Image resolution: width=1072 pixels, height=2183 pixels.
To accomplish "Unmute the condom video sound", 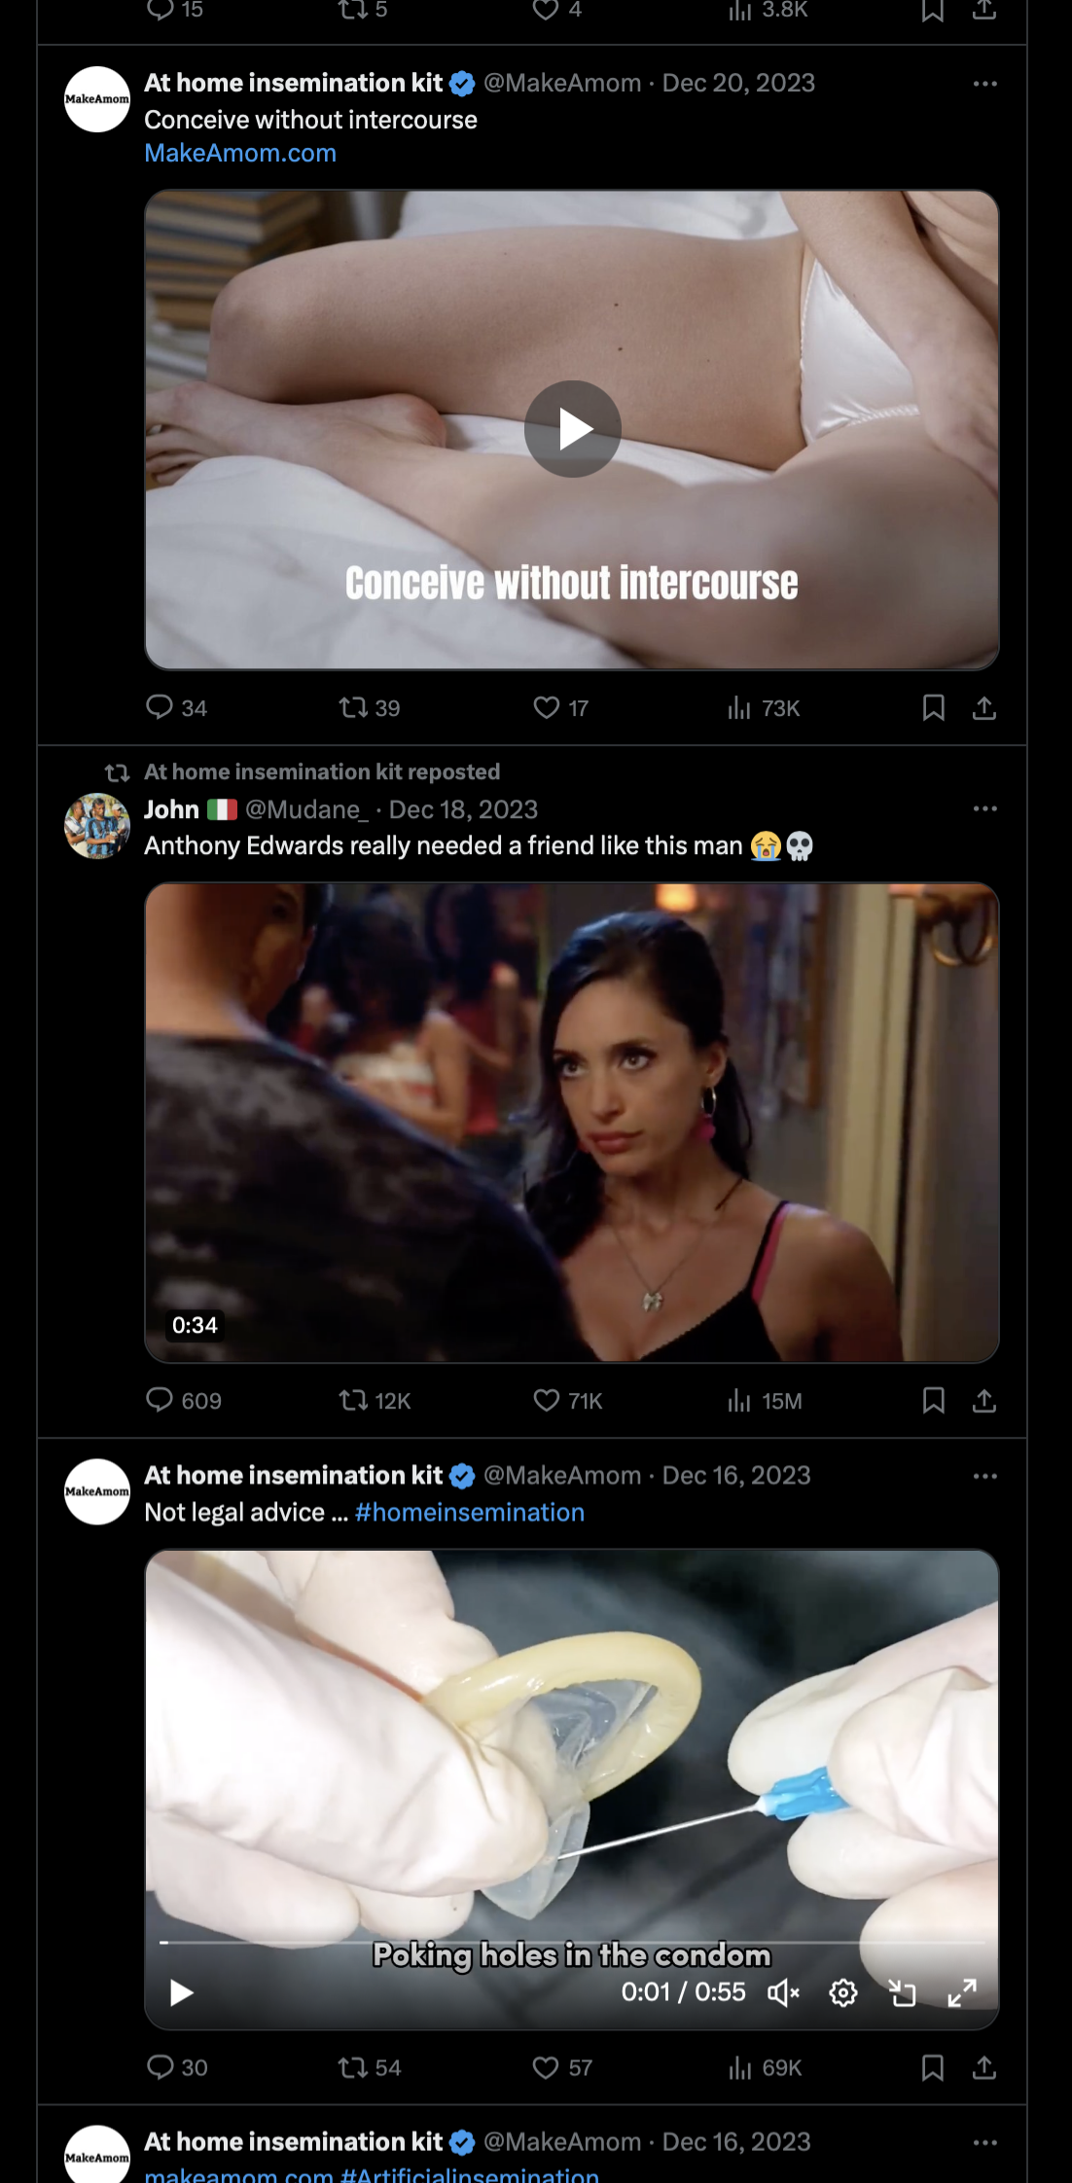I will [783, 1993].
